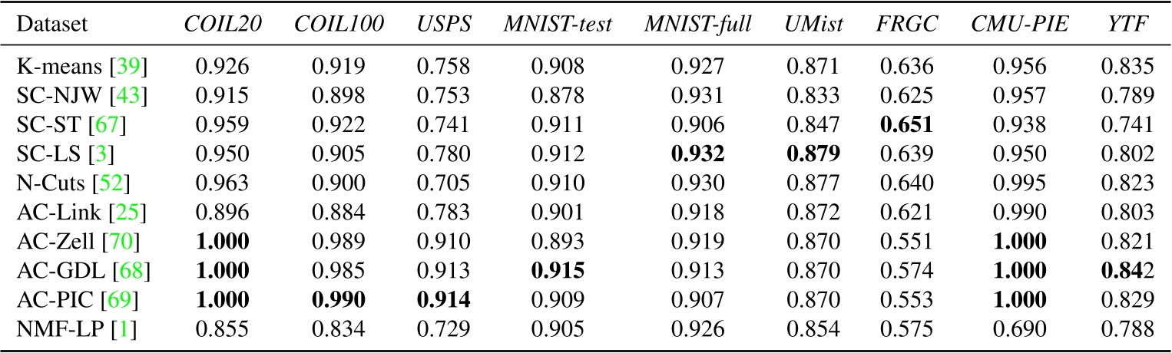The width and height of the screenshot is (1172, 353).
Task: Select the COIL20 column header
Action: click(x=223, y=25)
